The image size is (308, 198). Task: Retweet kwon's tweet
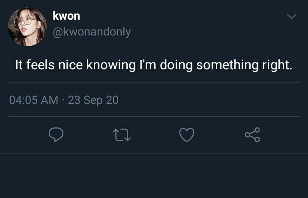pos(122,135)
